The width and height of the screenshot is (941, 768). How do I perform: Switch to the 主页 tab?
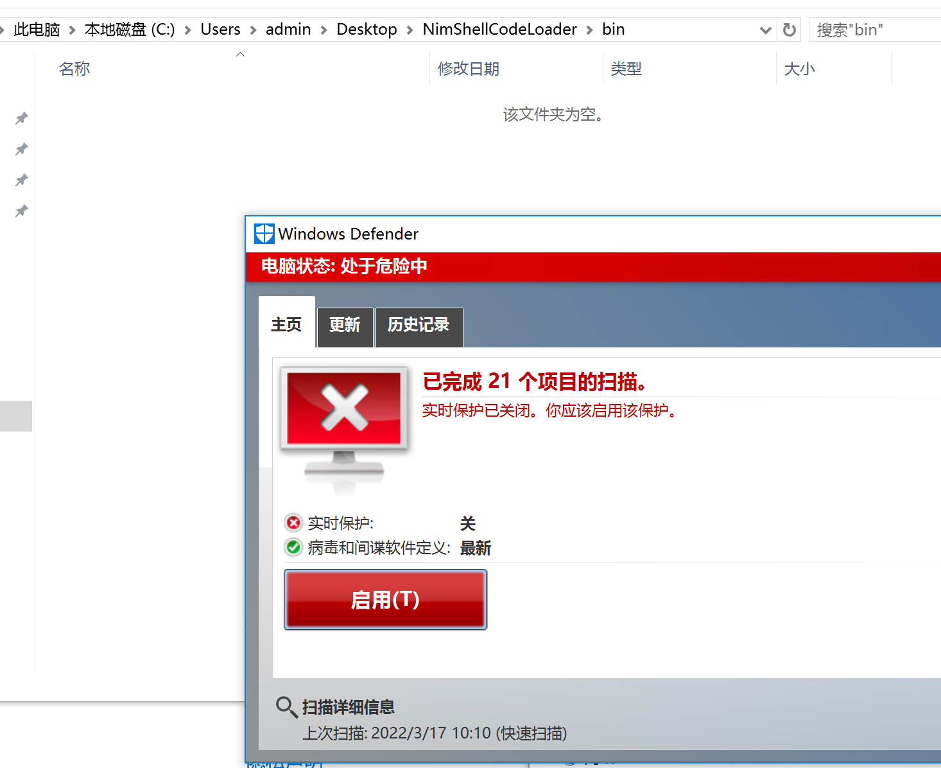(x=286, y=323)
